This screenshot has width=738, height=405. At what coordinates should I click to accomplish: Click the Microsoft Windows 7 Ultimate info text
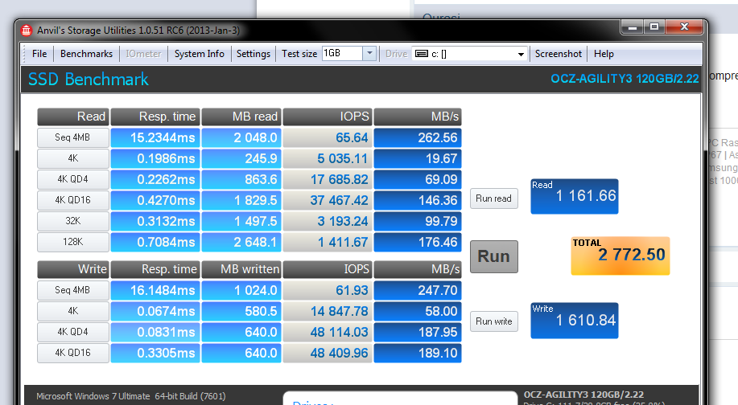[131, 396]
